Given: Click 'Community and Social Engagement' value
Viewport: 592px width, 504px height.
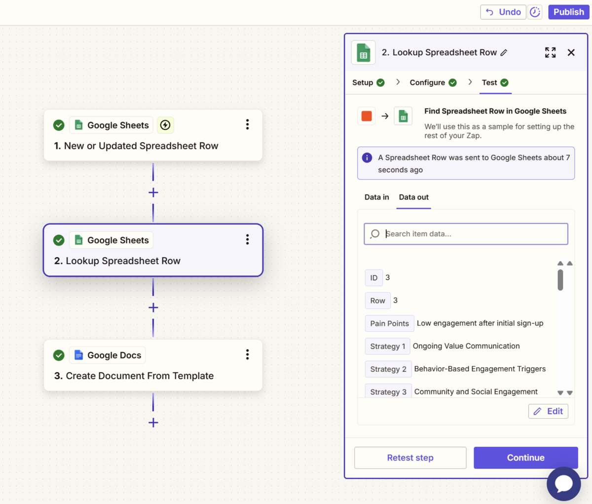Looking at the screenshot, I should (x=476, y=391).
